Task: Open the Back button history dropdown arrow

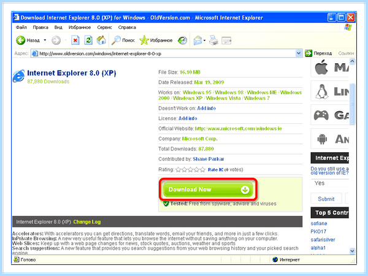Action: click(45, 40)
